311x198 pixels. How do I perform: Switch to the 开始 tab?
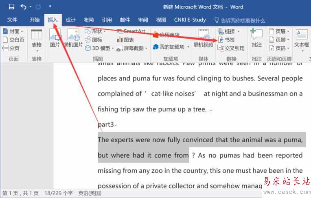tap(35, 20)
